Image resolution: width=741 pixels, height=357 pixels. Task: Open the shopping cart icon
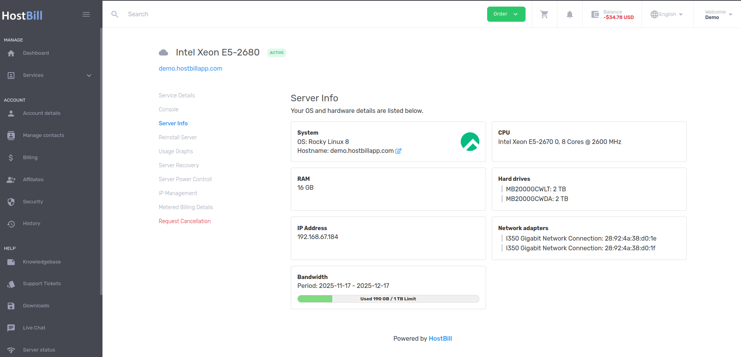point(544,14)
